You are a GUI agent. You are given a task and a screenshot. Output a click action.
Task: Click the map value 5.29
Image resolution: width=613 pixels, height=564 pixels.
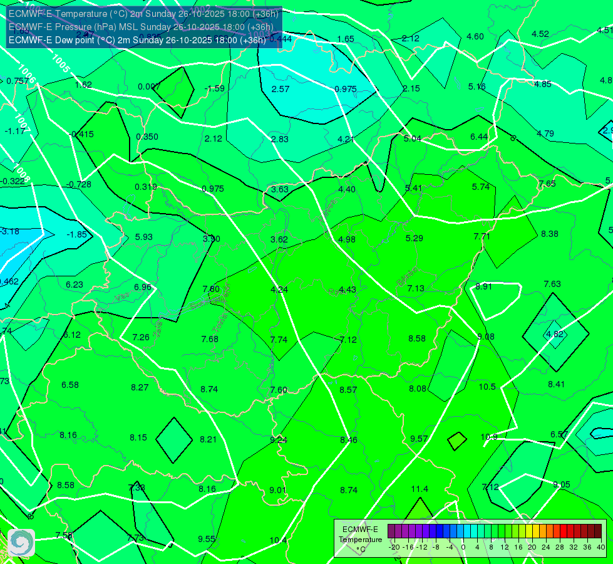tap(414, 238)
